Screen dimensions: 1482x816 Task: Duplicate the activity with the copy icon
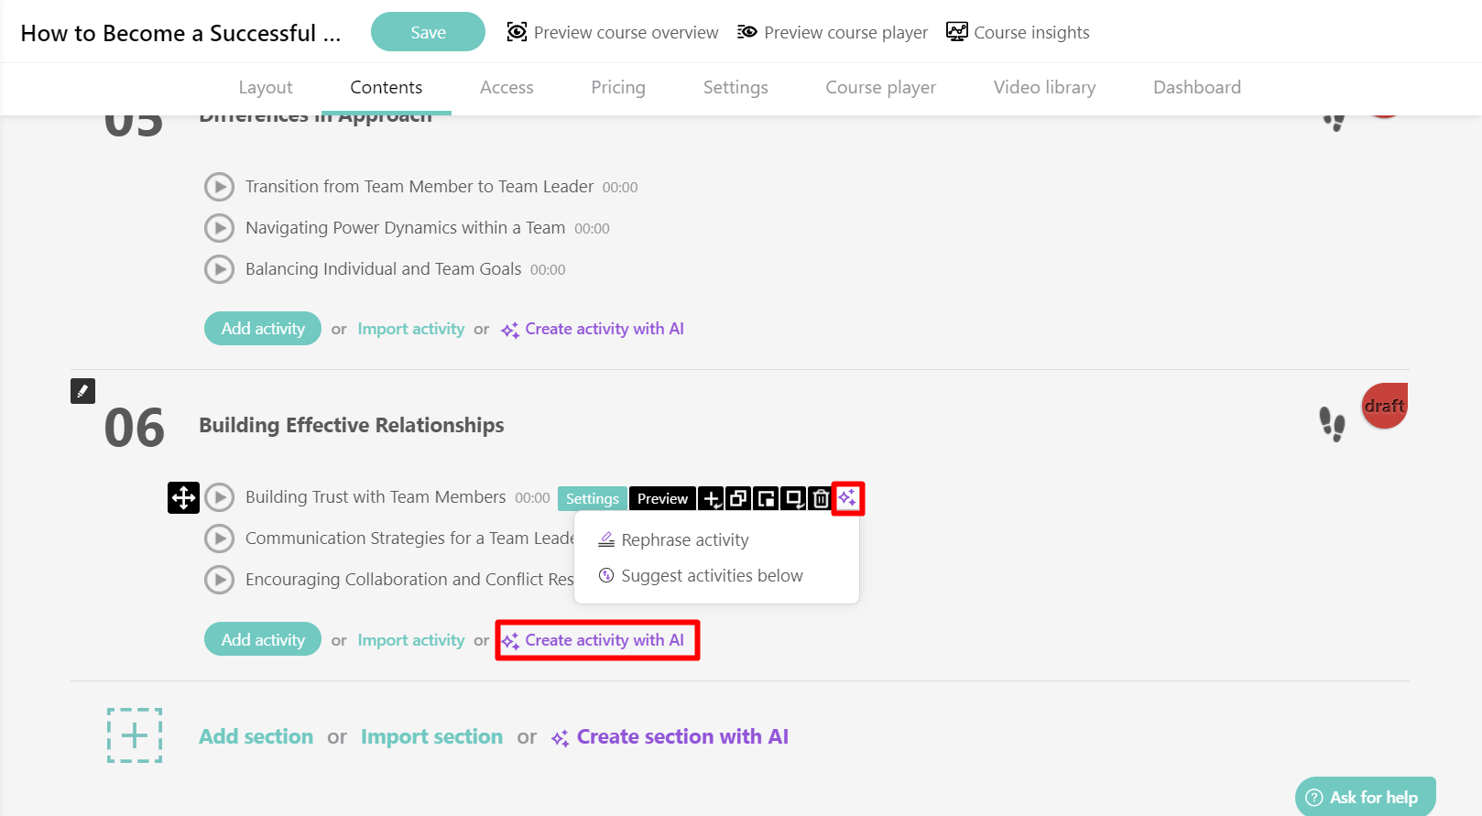point(737,498)
